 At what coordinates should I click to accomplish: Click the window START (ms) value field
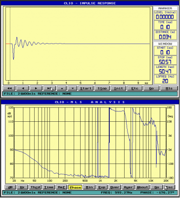point(165,52)
